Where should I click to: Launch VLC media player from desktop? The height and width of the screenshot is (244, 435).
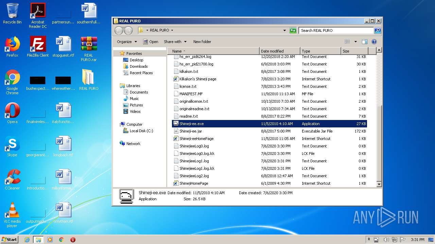tap(12, 215)
